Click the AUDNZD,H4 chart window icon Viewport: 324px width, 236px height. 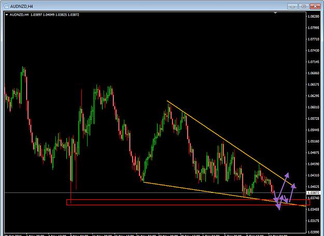pyautogui.click(x=6, y=6)
